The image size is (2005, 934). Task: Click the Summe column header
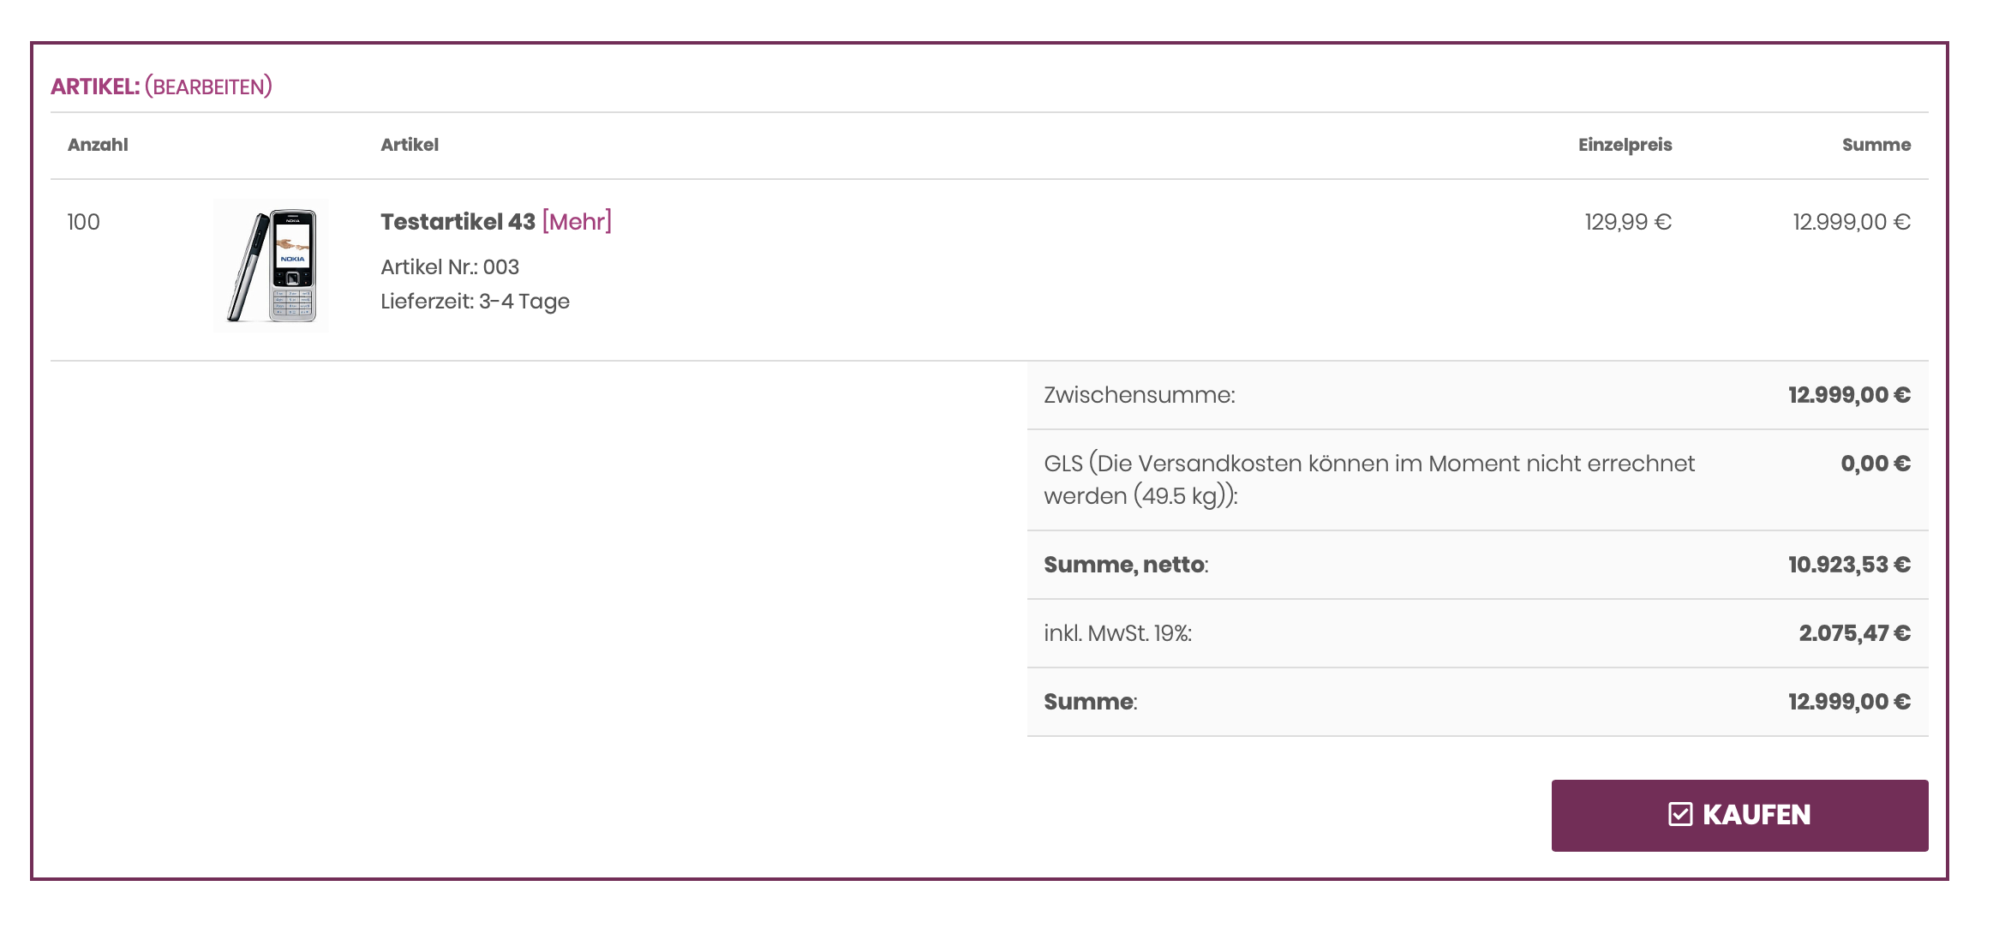pos(1876,145)
